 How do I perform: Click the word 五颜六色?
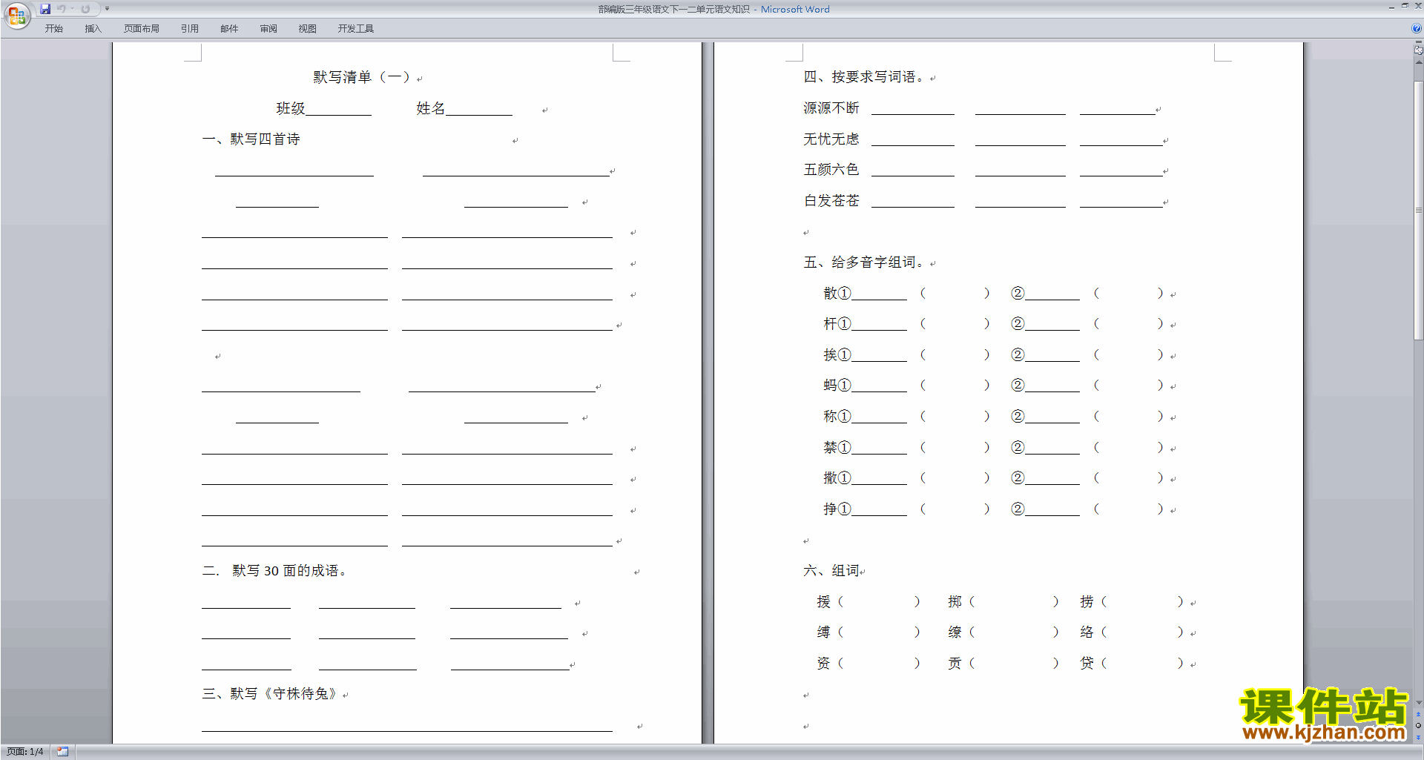pos(831,170)
